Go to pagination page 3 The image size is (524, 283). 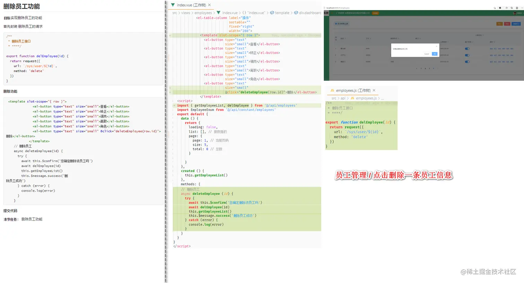click(x=429, y=69)
